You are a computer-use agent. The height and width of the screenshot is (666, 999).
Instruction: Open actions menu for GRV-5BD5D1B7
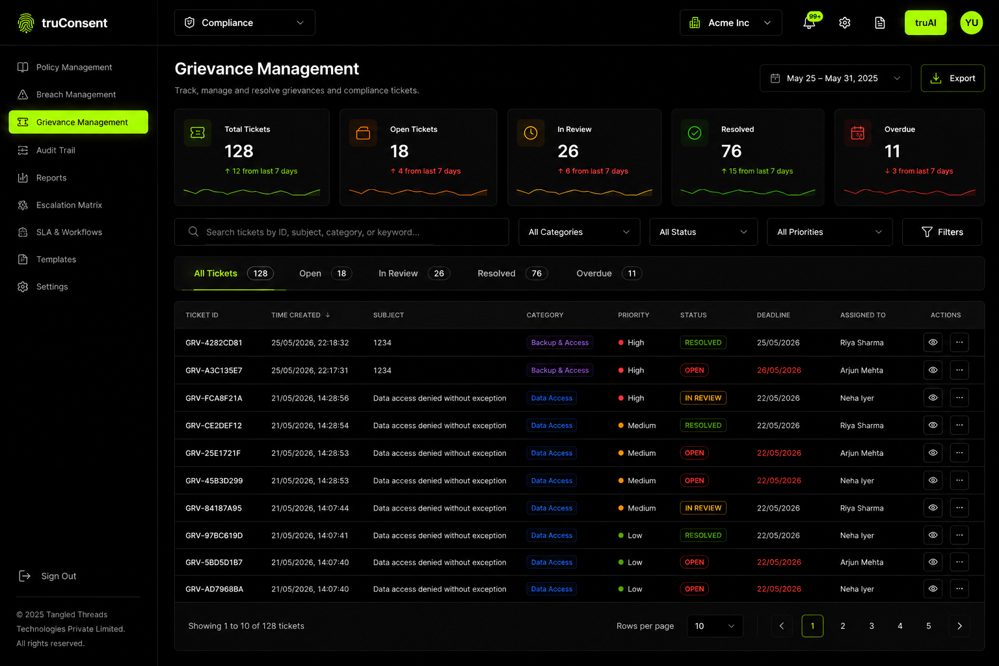[x=959, y=562]
